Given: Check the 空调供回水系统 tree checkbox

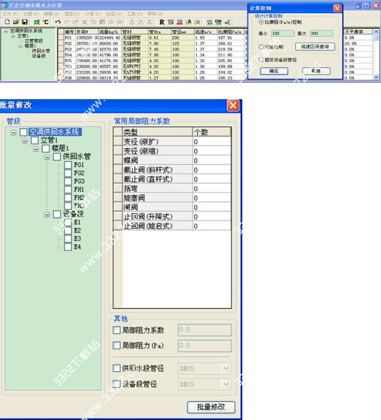Looking at the screenshot, I should tap(23, 132).
